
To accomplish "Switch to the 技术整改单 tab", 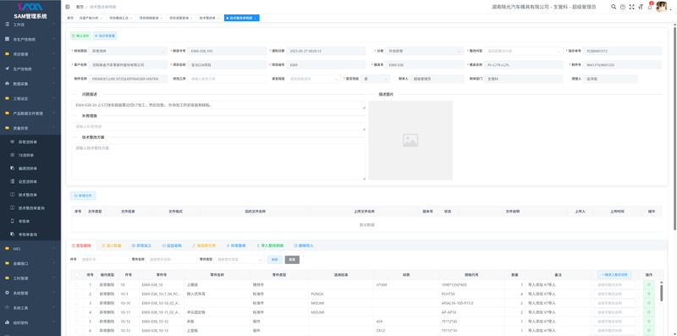I will pyautogui.click(x=210, y=18).
